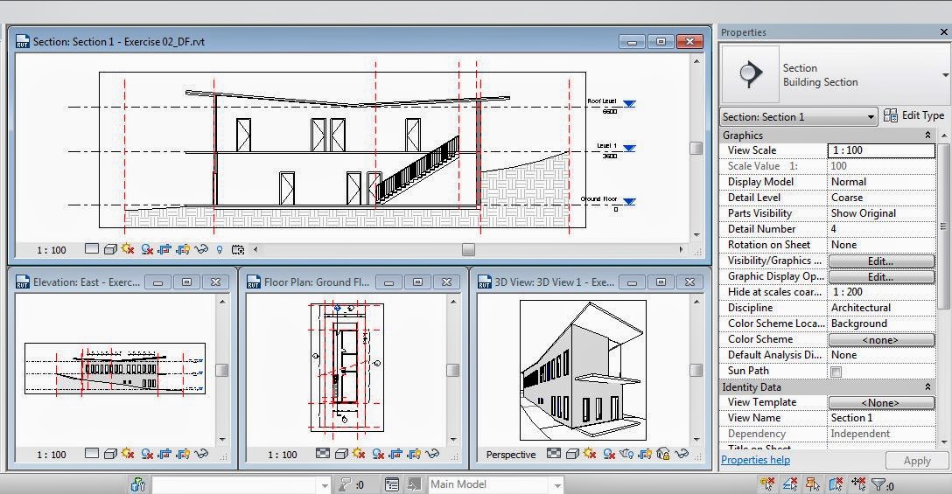Click the Section 1 vertical scrollbar thumb

(x=696, y=148)
